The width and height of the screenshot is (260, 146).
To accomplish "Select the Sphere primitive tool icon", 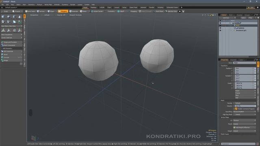I will pyautogui.click(x=9, y=17).
